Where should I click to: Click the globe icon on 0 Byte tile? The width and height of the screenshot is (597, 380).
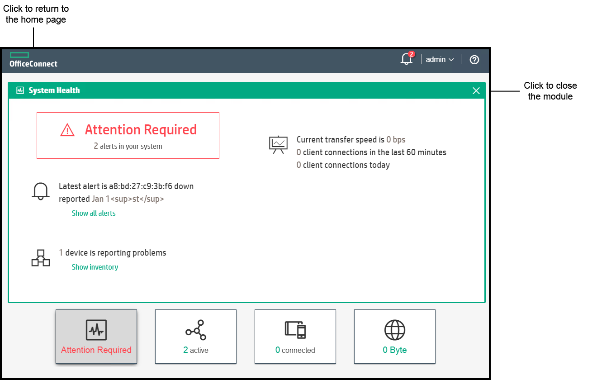pyautogui.click(x=394, y=330)
